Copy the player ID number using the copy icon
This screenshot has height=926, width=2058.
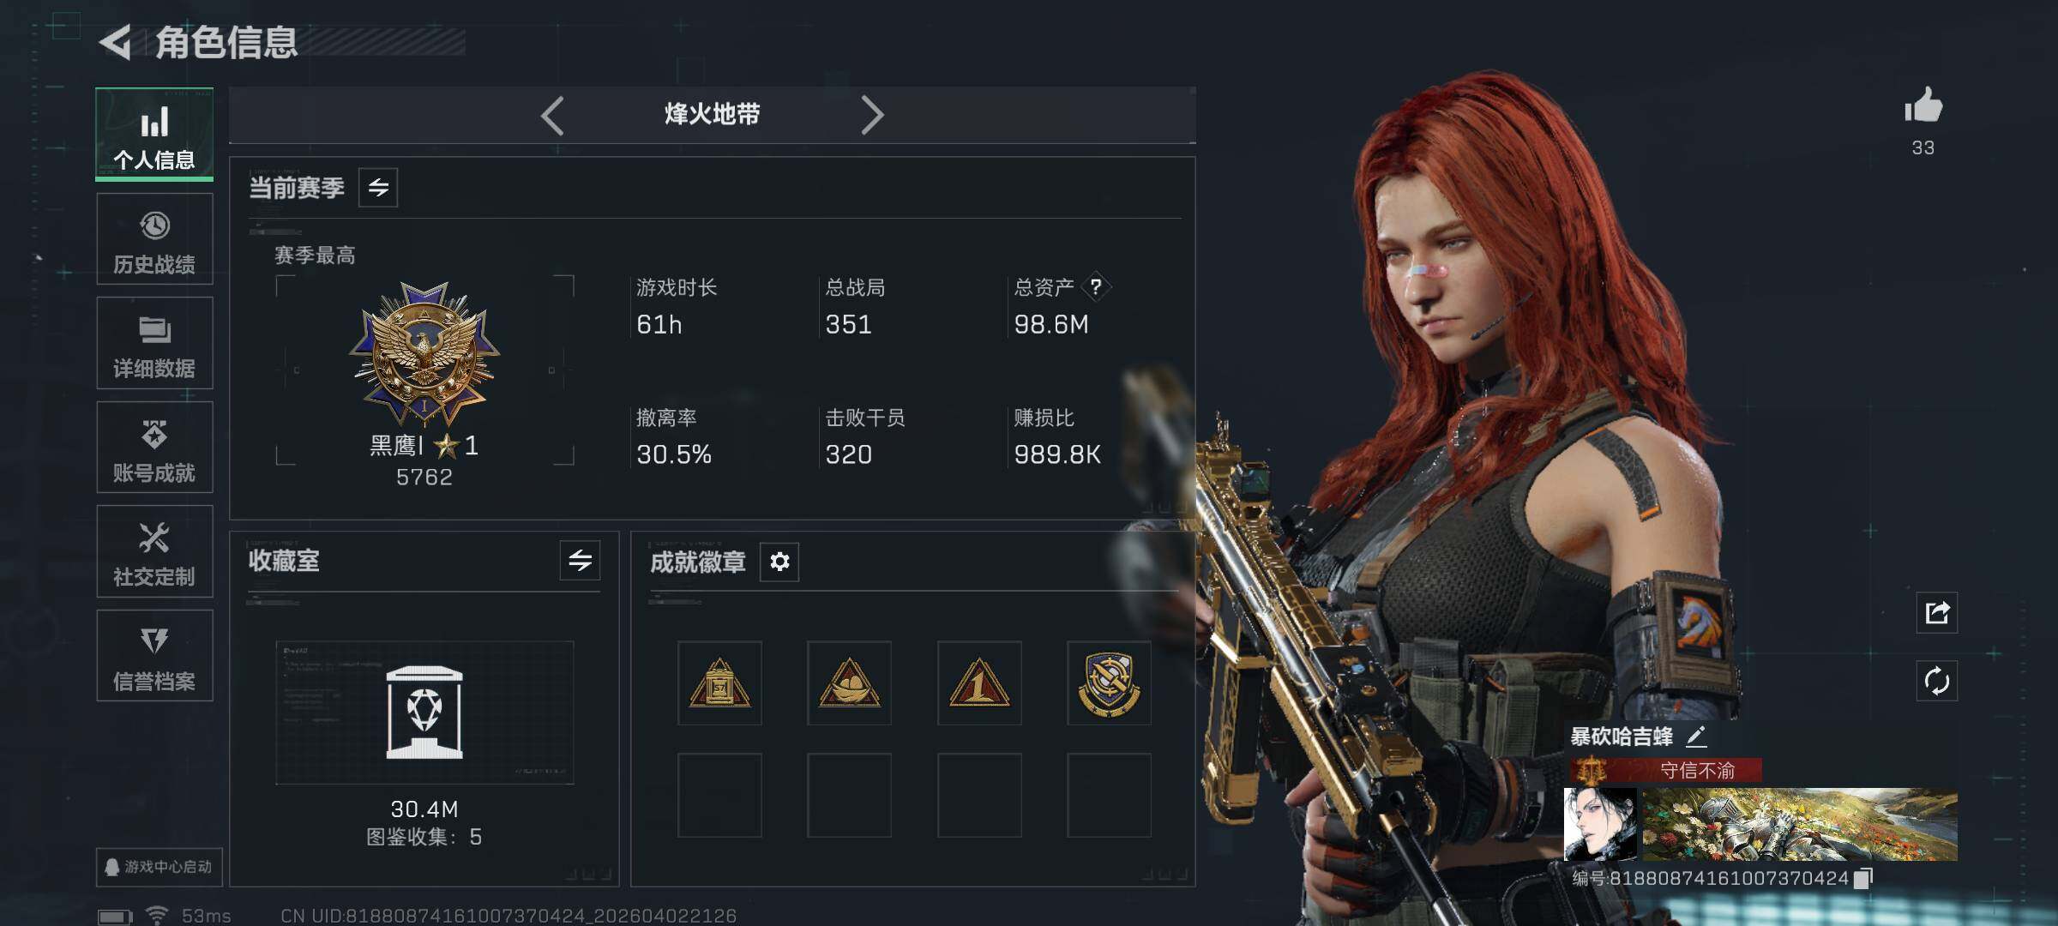[x=1863, y=879]
